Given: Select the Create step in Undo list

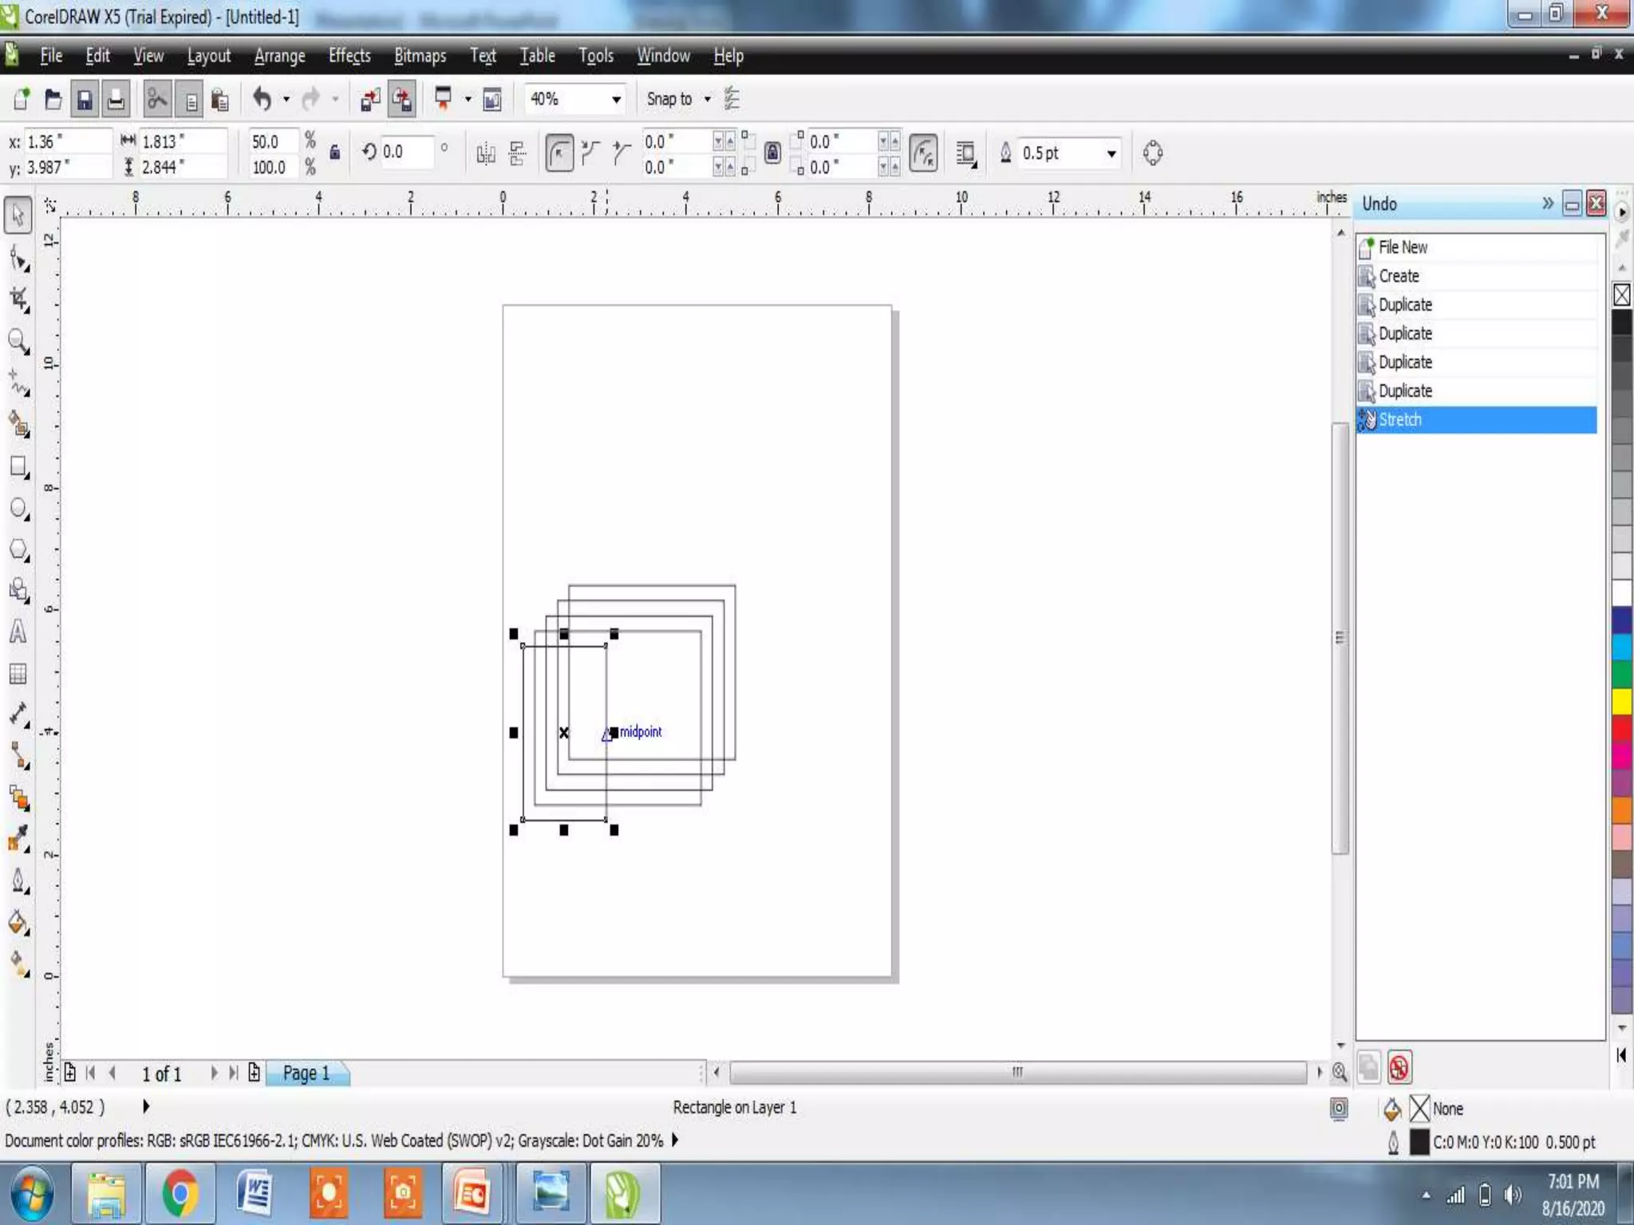Looking at the screenshot, I should coord(1399,276).
